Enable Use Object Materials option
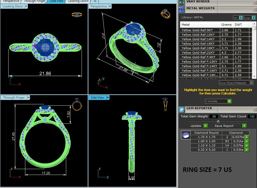 pyautogui.click(x=251, y=83)
